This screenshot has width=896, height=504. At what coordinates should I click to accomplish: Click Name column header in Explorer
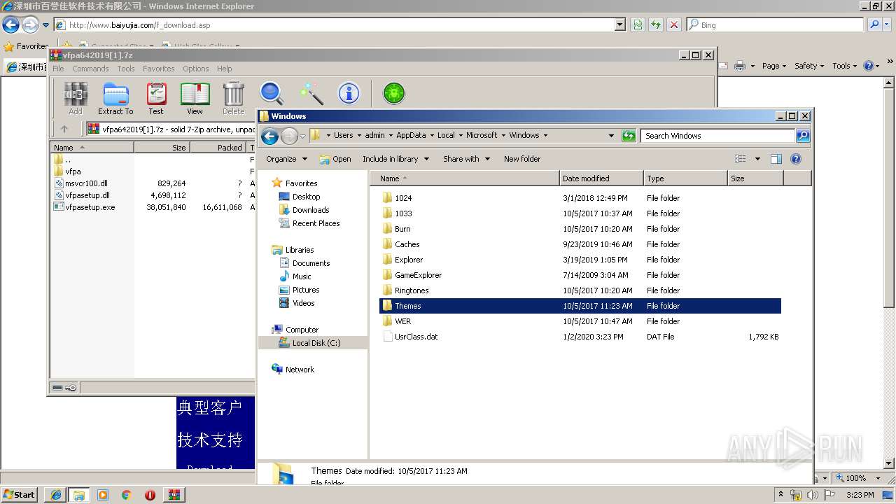click(x=465, y=178)
